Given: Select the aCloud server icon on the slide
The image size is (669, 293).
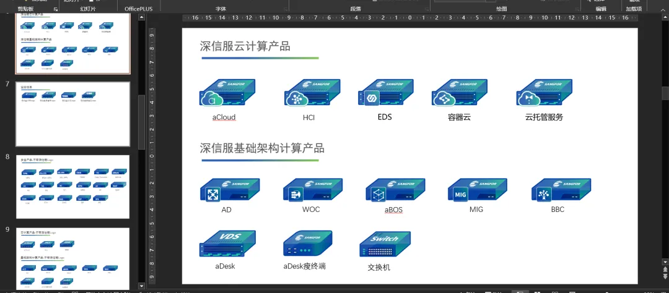Looking at the screenshot, I should click(227, 93).
